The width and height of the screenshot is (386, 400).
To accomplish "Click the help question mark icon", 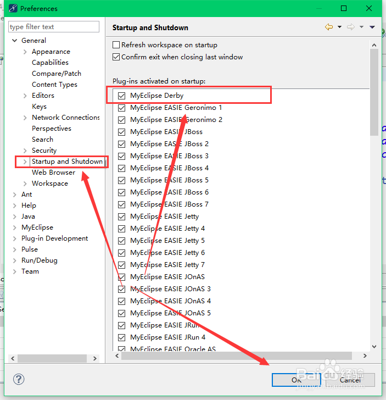I will click(x=19, y=379).
